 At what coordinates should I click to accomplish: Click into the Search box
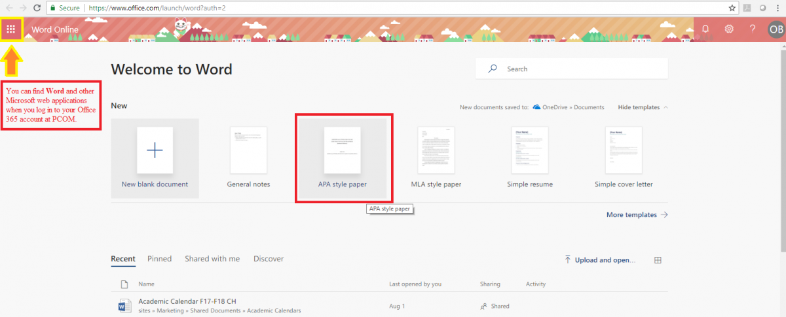point(571,69)
